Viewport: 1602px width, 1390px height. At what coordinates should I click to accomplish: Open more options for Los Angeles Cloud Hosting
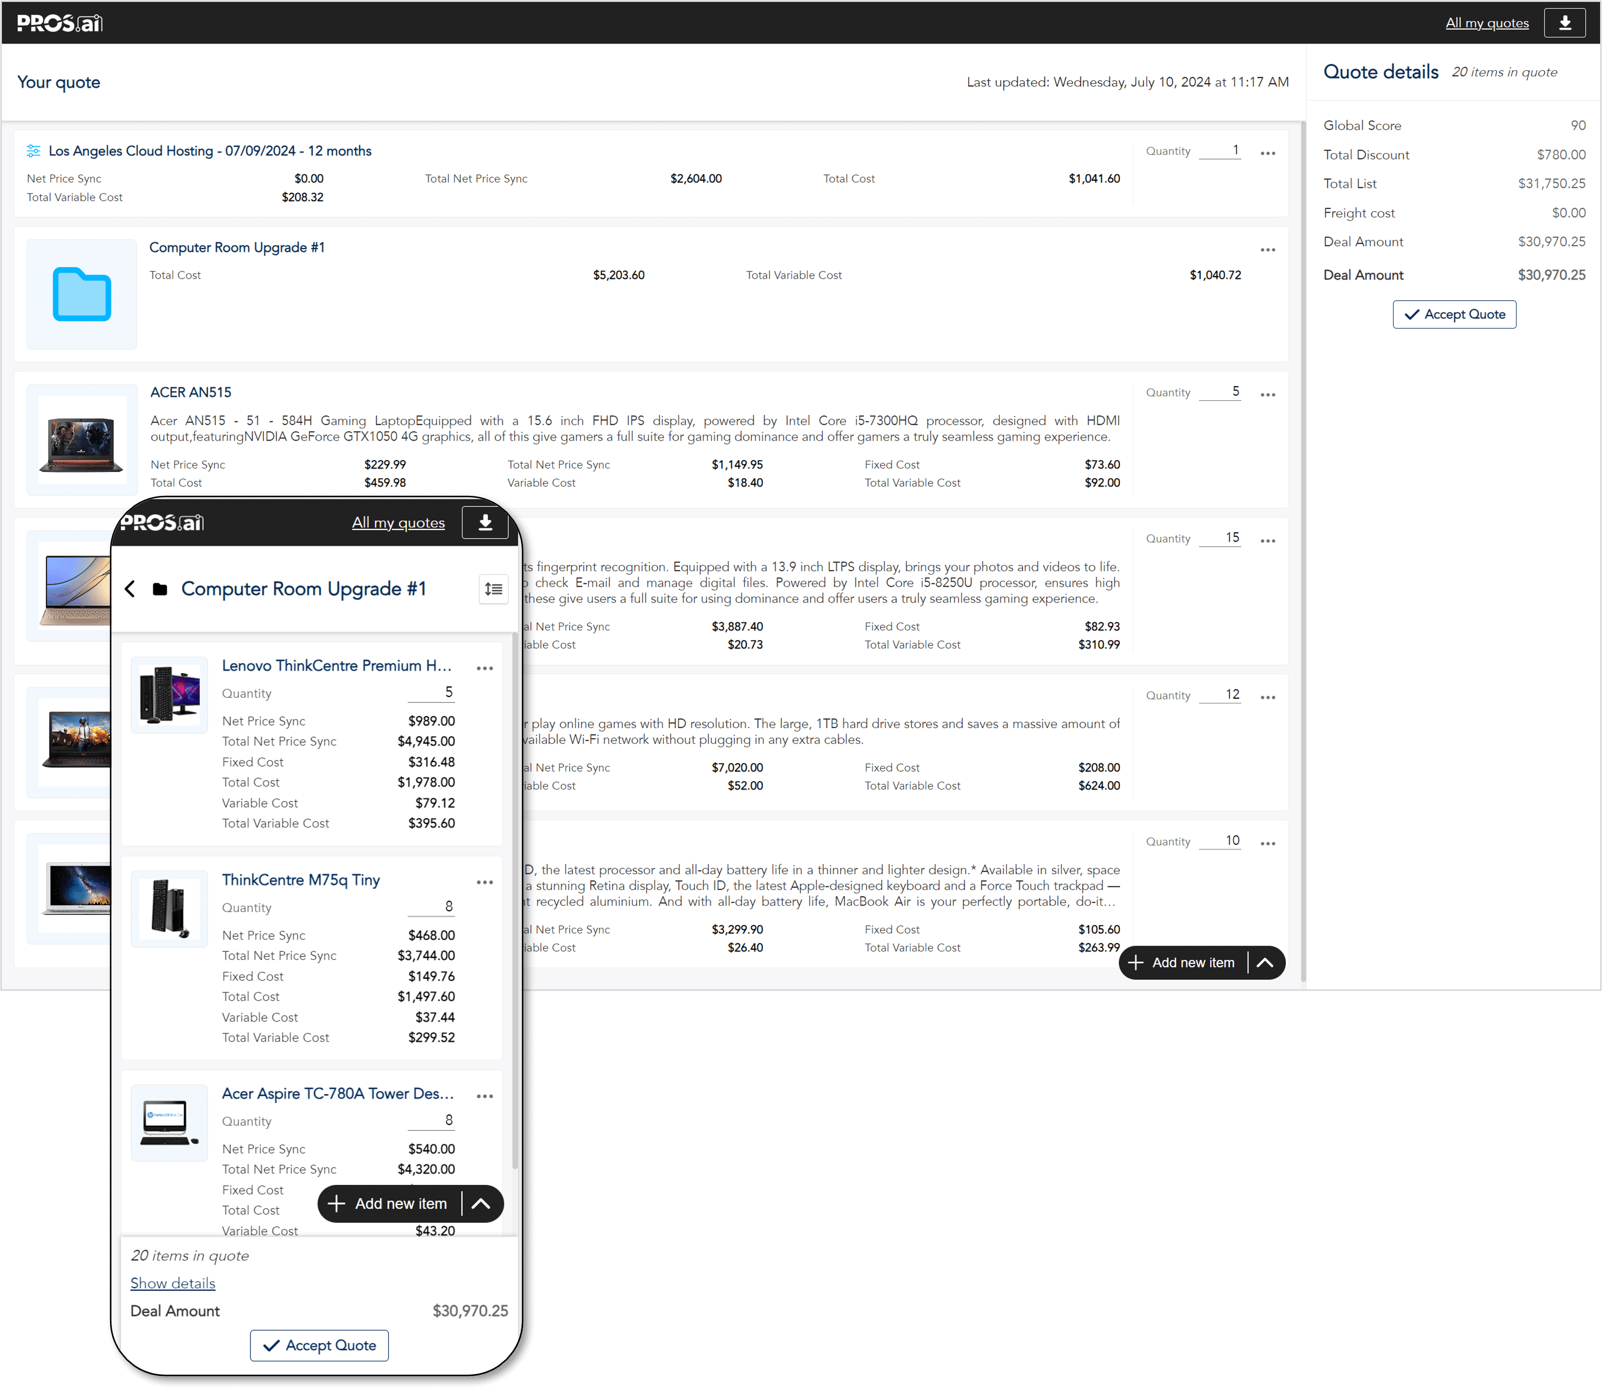[x=1268, y=154]
